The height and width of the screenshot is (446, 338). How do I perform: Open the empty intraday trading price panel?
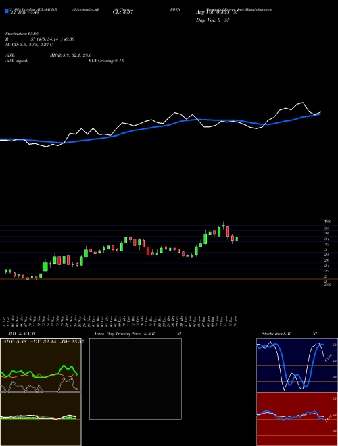coord(135,378)
